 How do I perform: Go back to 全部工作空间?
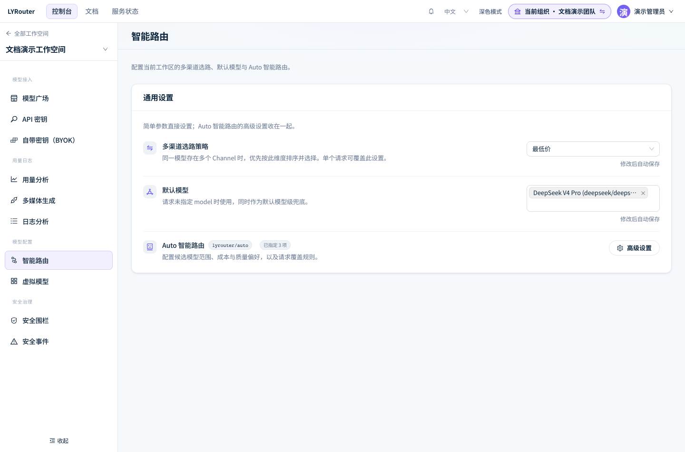click(x=27, y=34)
